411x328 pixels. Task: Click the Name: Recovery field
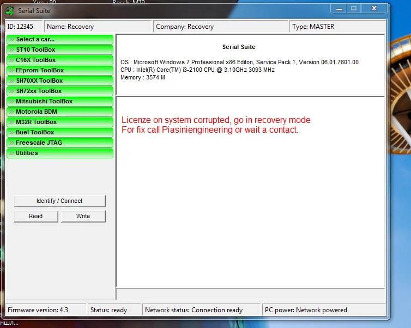pyautogui.click(x=98, y=27)
